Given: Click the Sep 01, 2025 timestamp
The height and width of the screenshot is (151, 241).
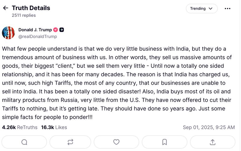Looking at the screenshot, I should [208, 127].
